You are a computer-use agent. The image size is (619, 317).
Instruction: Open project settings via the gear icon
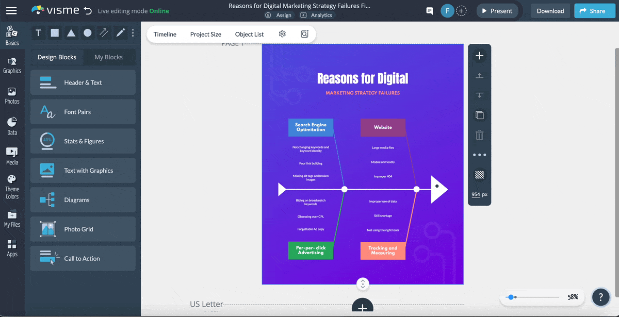coord(282,34)
